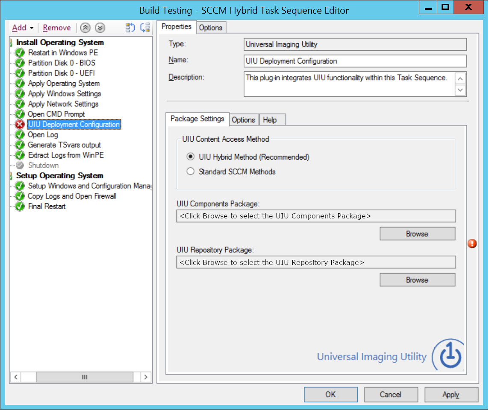Click the green check icon for Extract Logs from WinPE

20,155
